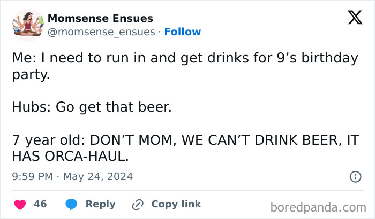375x219 pixels.
Task: Click the 46 likes count
Action: (40, 204)
